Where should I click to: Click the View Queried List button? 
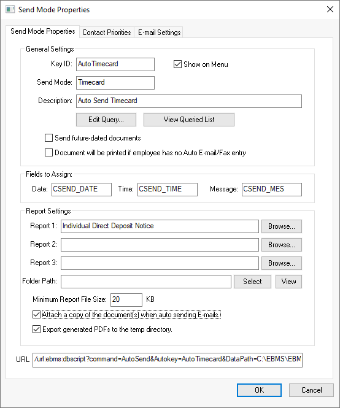click(x=189, y=120)
